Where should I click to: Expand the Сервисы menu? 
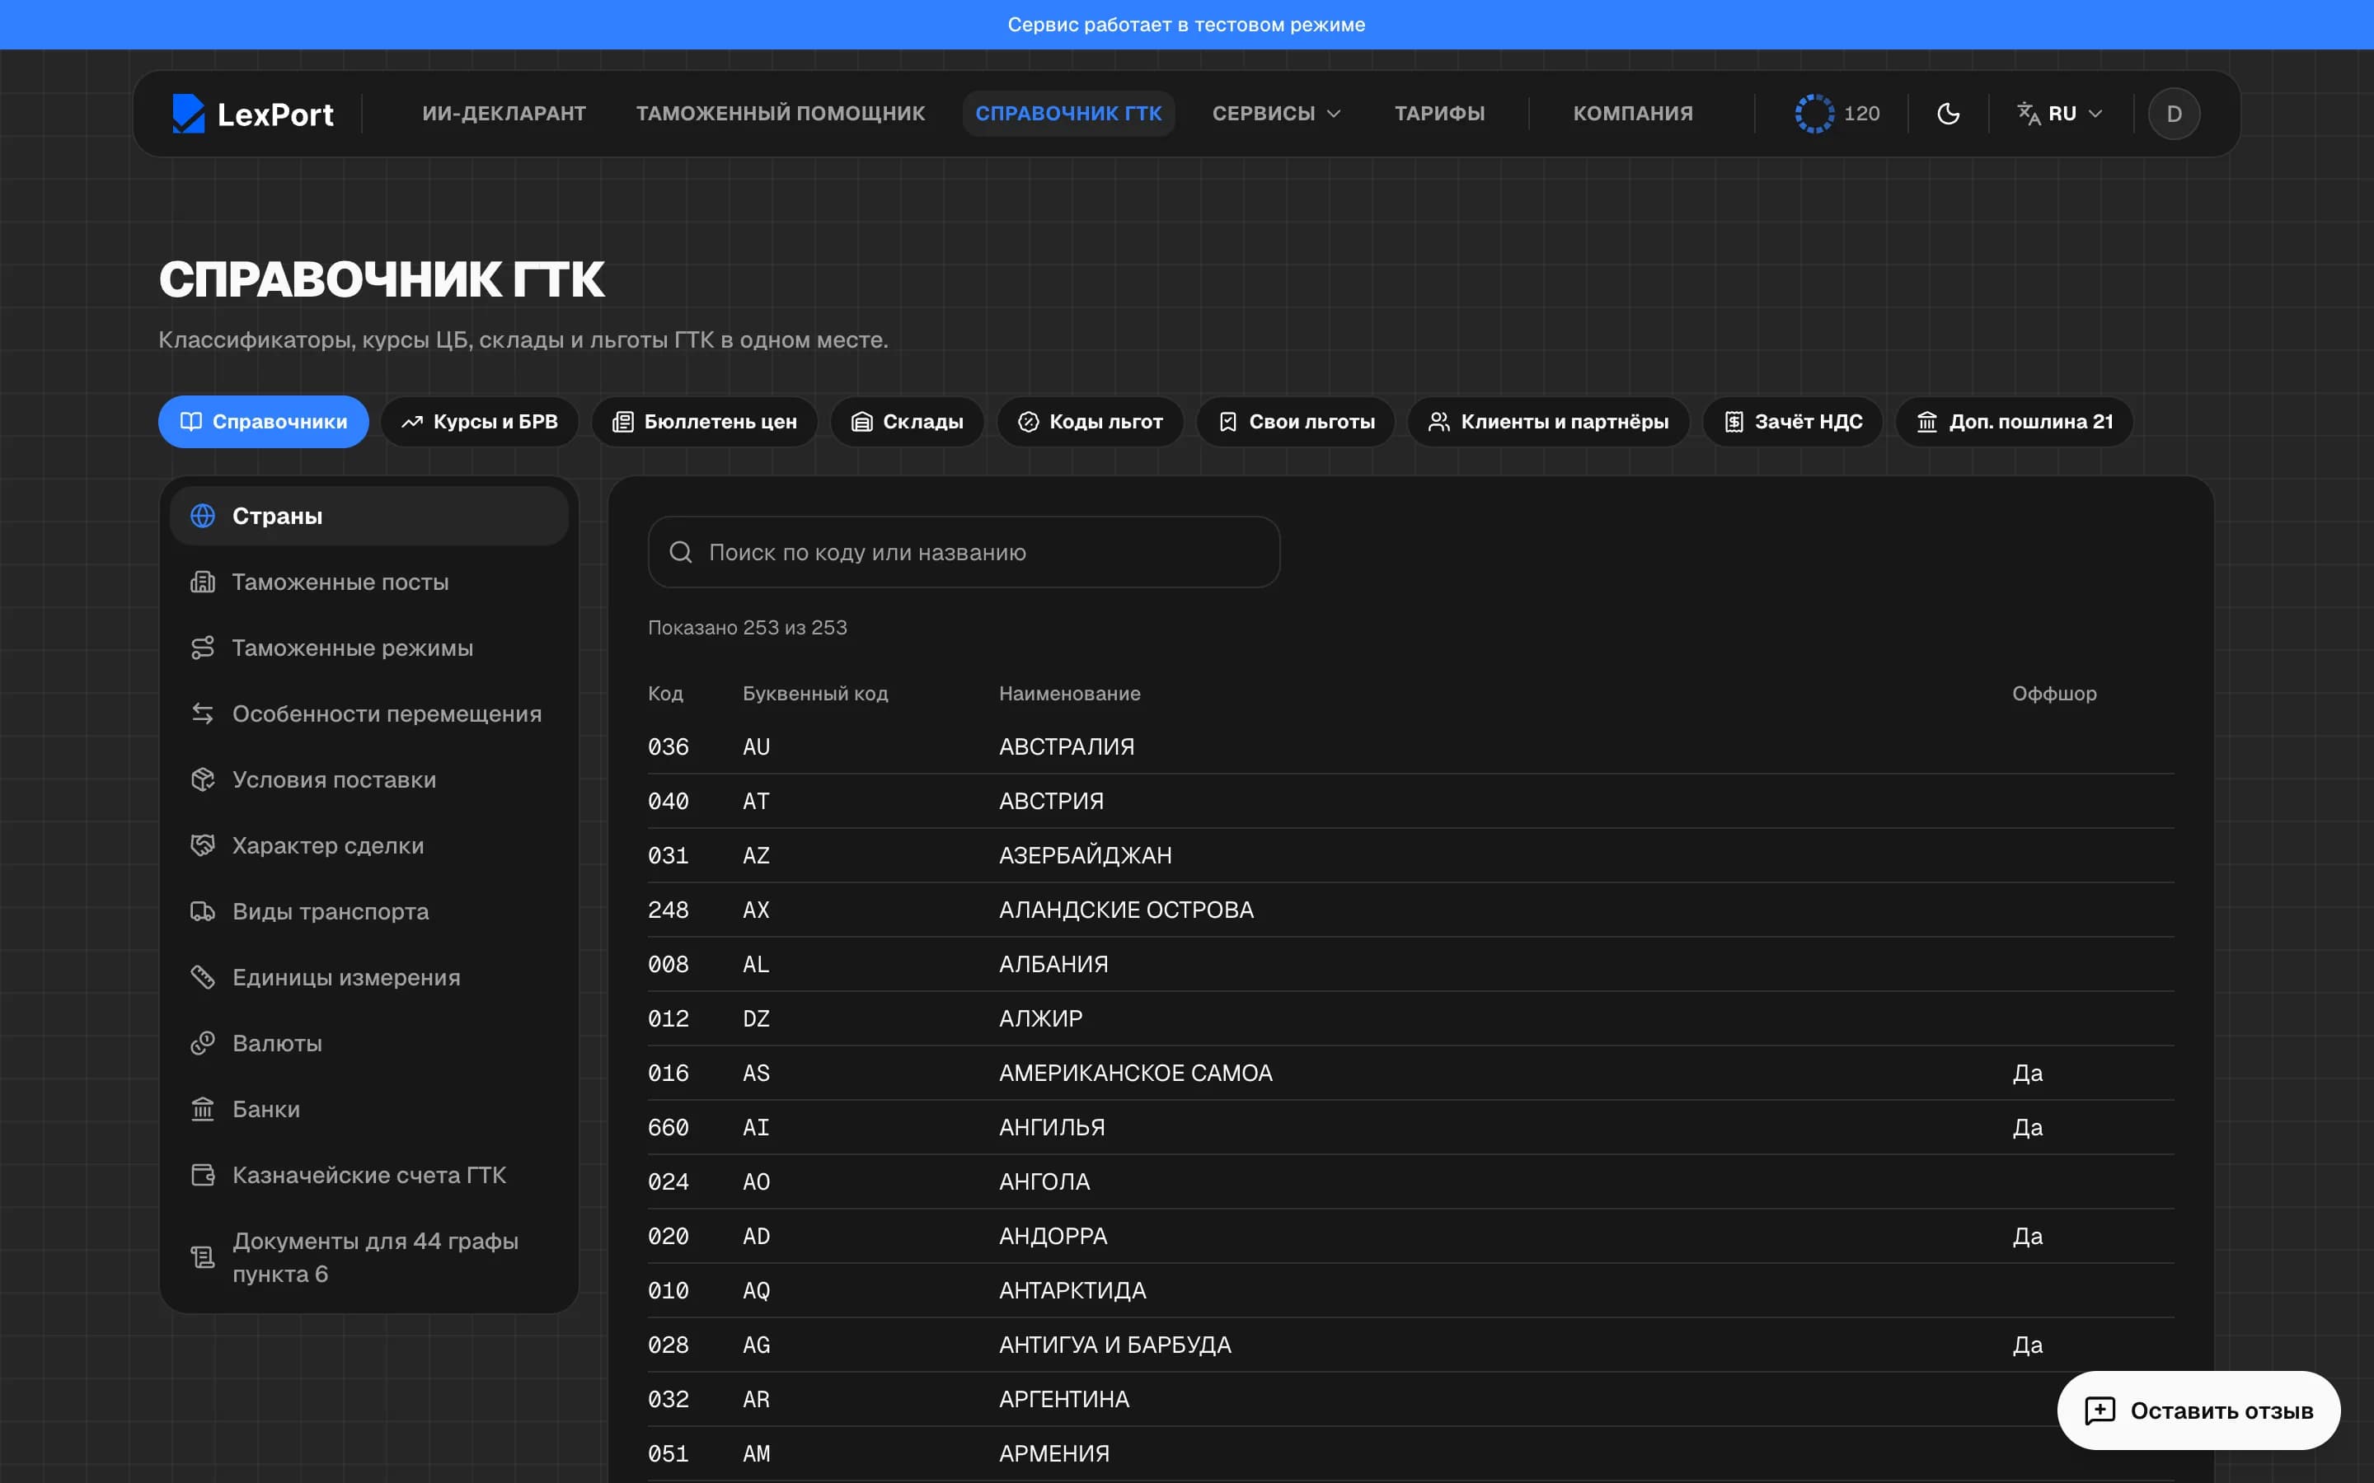tap(1276, 114)
